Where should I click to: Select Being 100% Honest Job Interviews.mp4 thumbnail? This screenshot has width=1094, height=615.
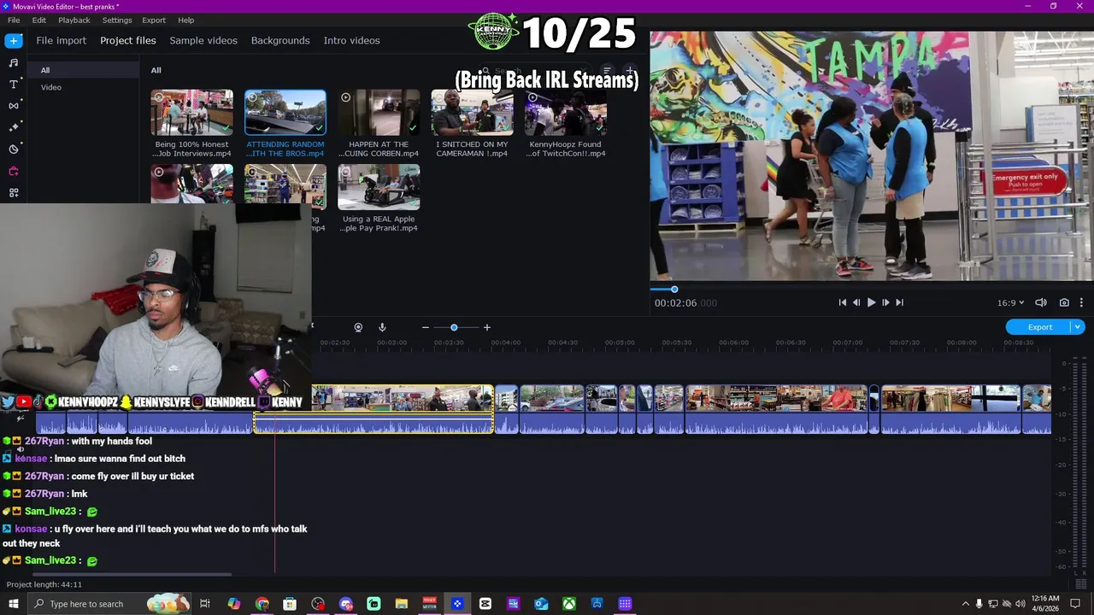[x=191, y=113]
